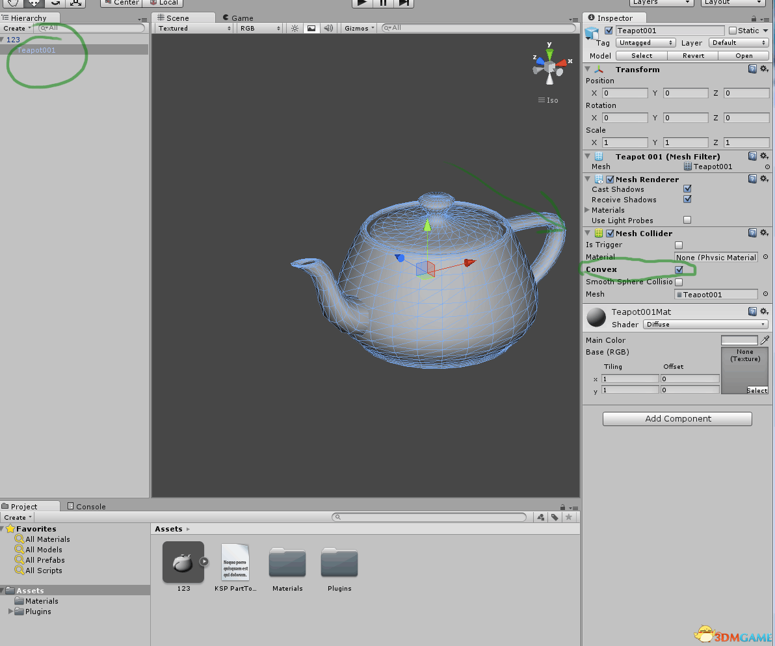The image size is (775, 646).
Task: Expand the Materials list in Mesh Renderer
Action: pos(588,210)
